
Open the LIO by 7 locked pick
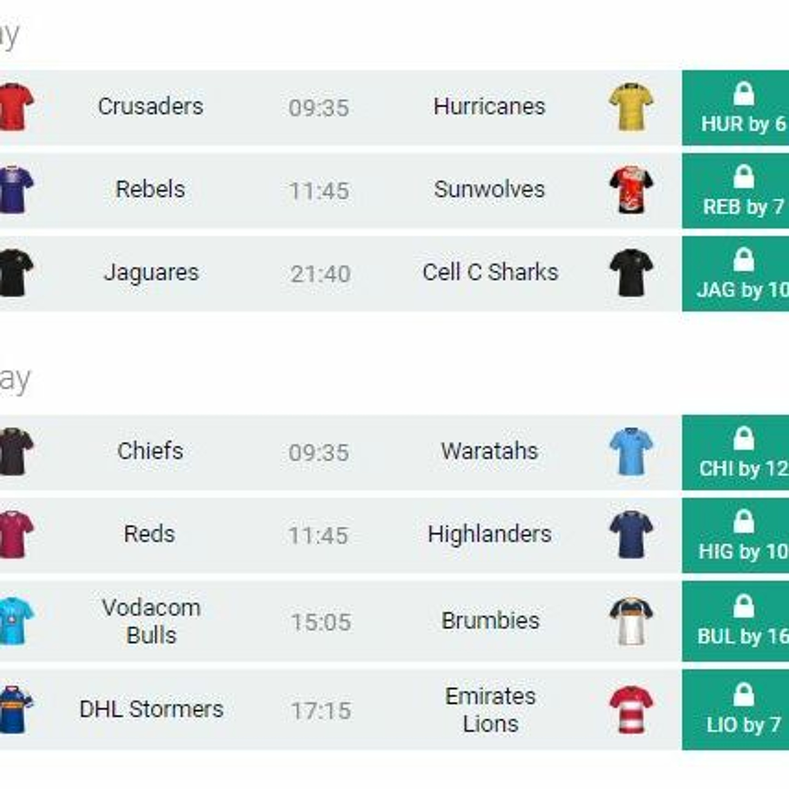click(x=739, y=710)
